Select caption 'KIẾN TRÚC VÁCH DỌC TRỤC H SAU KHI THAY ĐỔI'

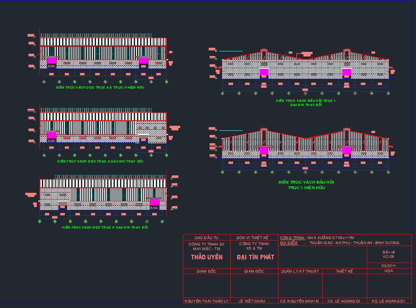coord(105,228)
